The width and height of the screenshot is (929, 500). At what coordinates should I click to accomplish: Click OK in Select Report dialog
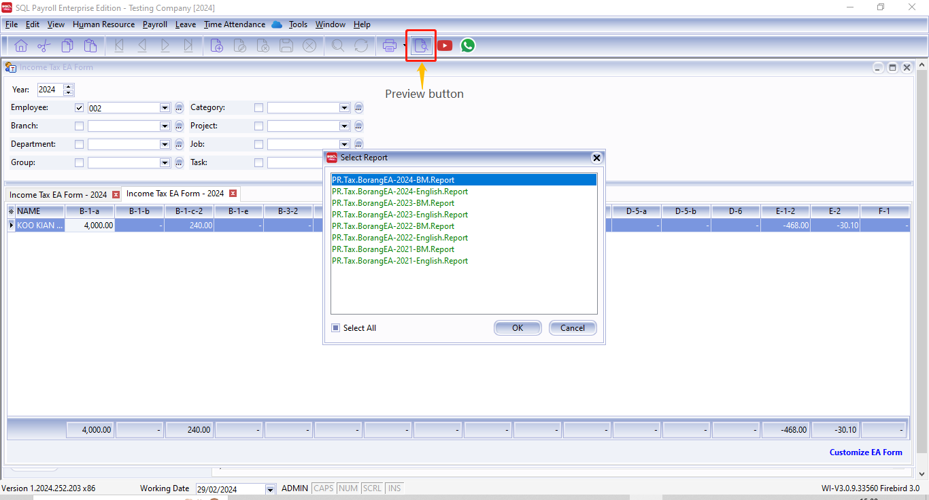(x=518, y=328)
